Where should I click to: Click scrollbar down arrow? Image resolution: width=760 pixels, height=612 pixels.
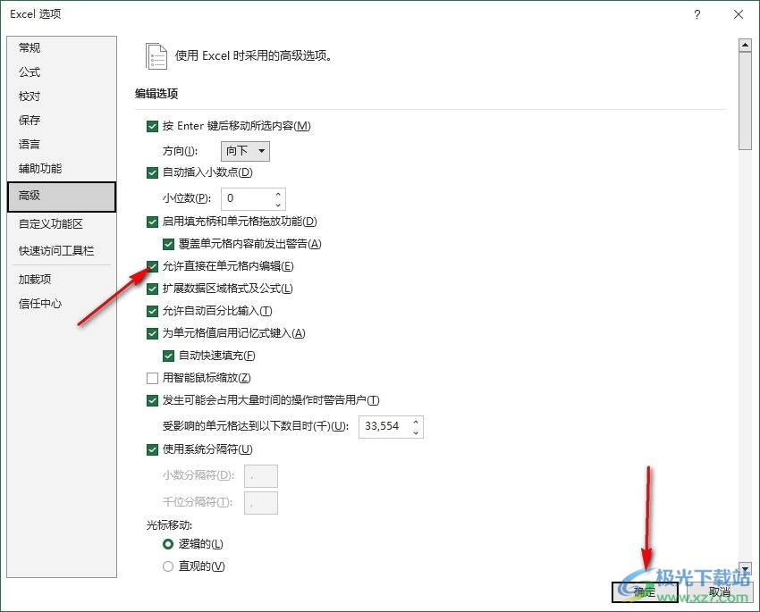tap(744, 569)
